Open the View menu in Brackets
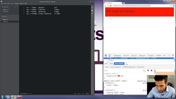The height and width of the screenshot is (99, 176). pos(12,4)
